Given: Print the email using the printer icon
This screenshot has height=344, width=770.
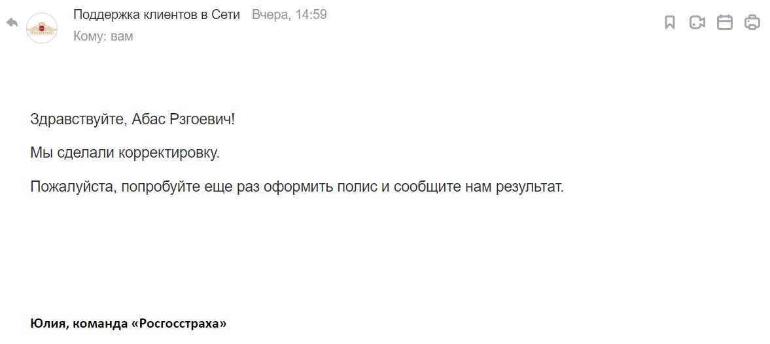Looking at the screenshot, I should pos(752,23).
